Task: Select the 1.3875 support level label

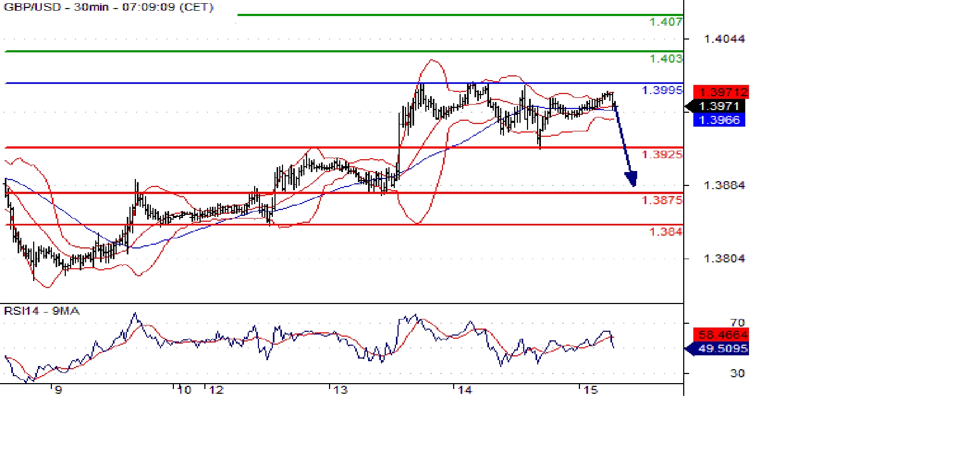Action: click(662, 200)
